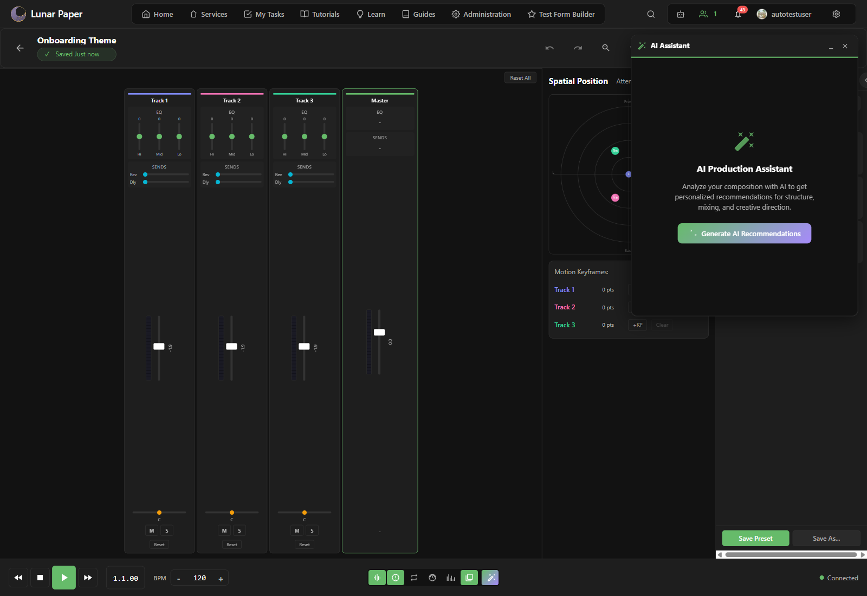The height and width of the screenshot is (596, 867).
Task: Click the 1.1.00 position display
Action: (126, 578)
